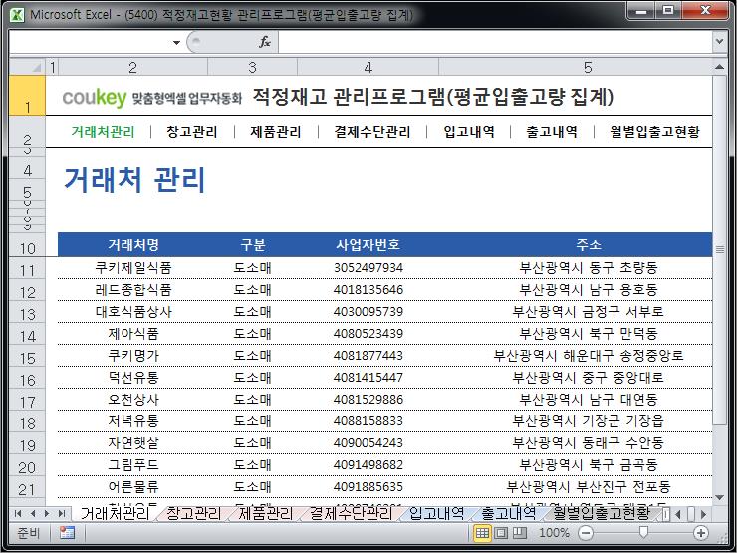Click the 사업자번호 column header

coord(368,244)
